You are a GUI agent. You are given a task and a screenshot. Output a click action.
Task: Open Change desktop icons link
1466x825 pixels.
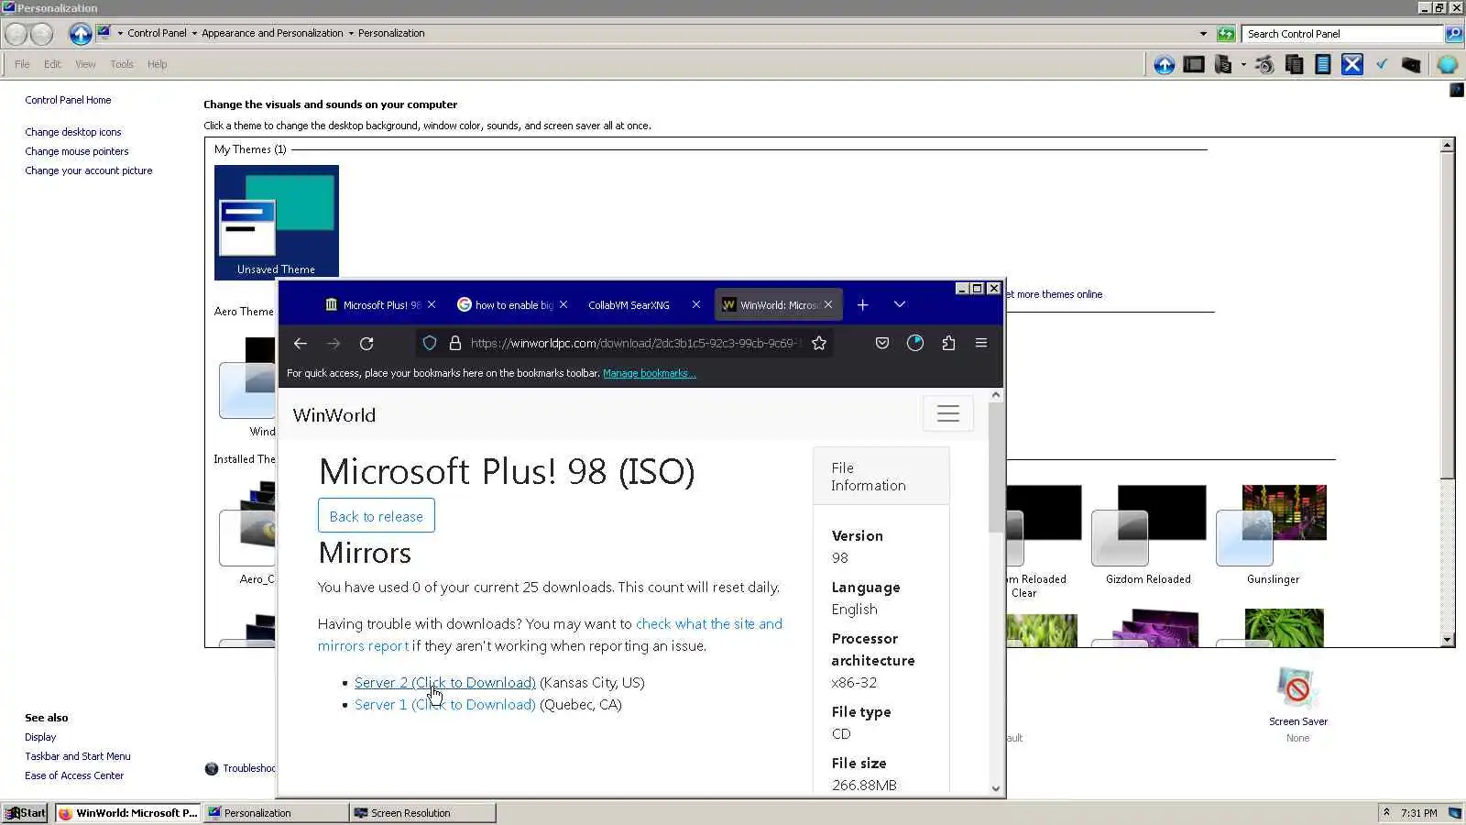73,132
